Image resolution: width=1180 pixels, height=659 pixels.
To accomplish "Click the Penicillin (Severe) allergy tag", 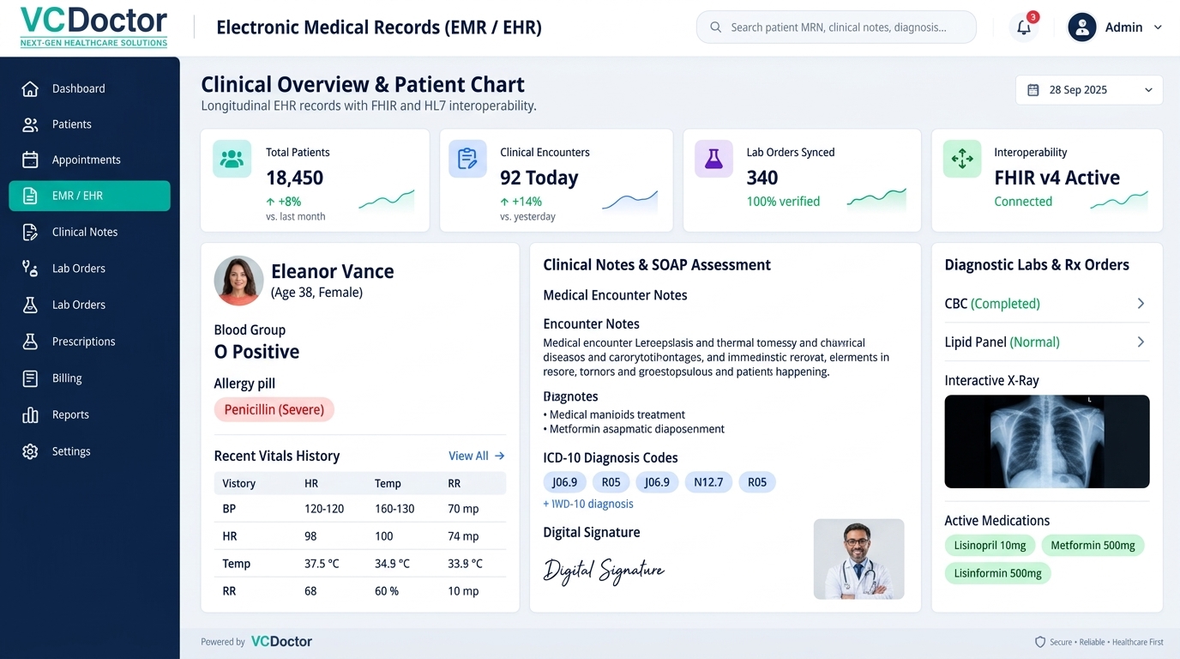I will [x=274, y=410].
